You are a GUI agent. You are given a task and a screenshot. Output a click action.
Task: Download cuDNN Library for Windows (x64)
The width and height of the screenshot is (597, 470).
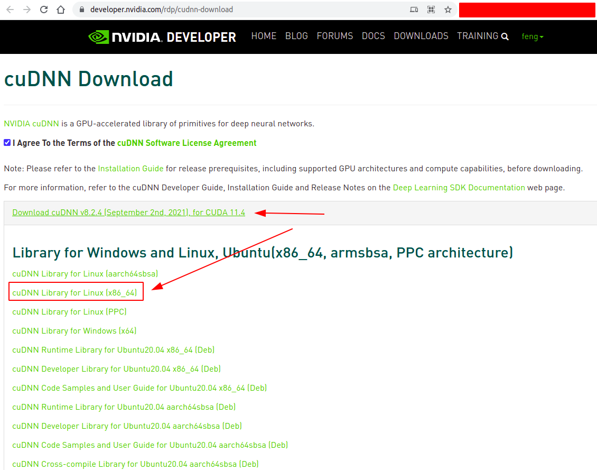(x=74, y=331)
